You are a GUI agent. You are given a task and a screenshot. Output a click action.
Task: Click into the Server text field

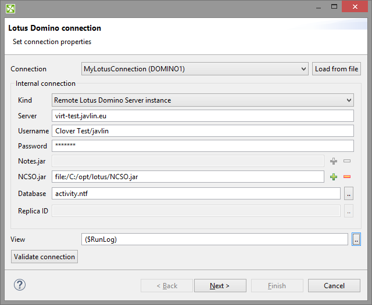pyautogui.click(x=203, y=116)
